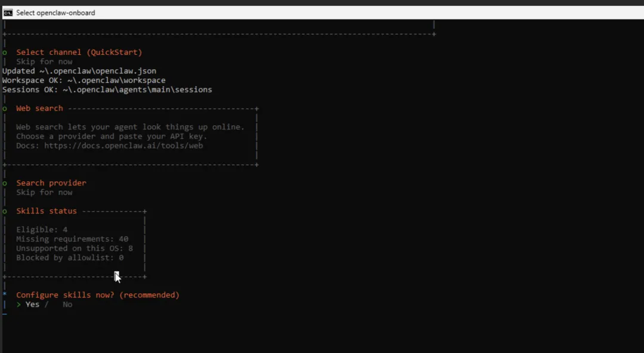
Task: Click green circle marker beside Web search
Action: pos(5,109)
